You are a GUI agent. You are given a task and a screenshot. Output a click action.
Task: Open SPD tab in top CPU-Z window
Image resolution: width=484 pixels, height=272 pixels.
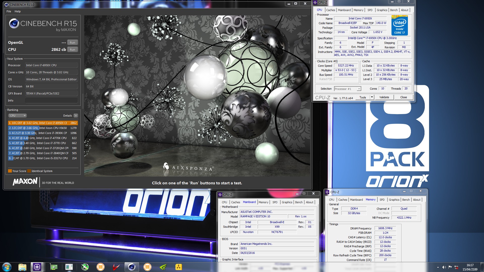[370, 10]
